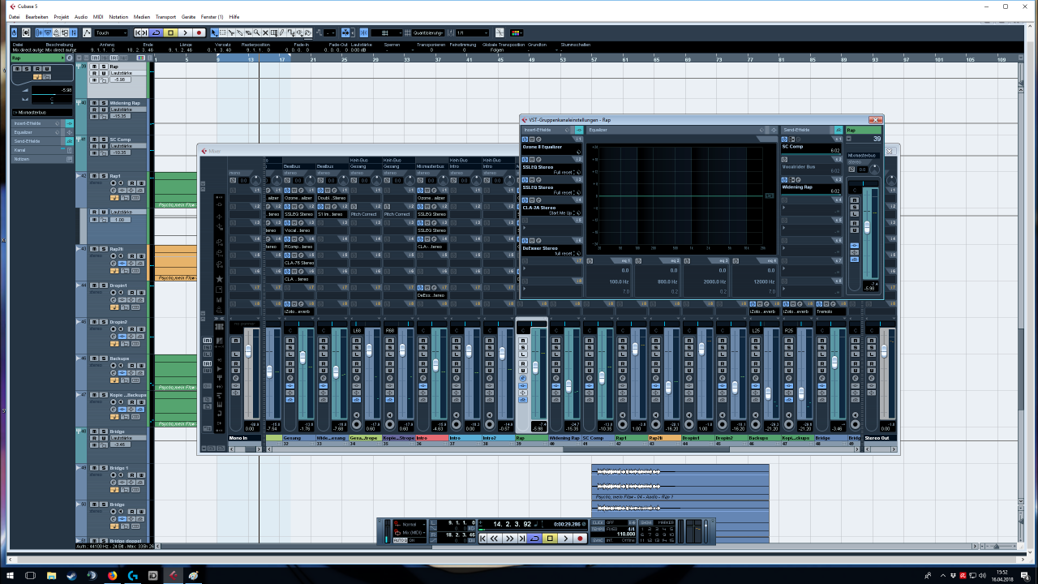Power off the Ozone 8 Equalizer insert

pos(525,139)
